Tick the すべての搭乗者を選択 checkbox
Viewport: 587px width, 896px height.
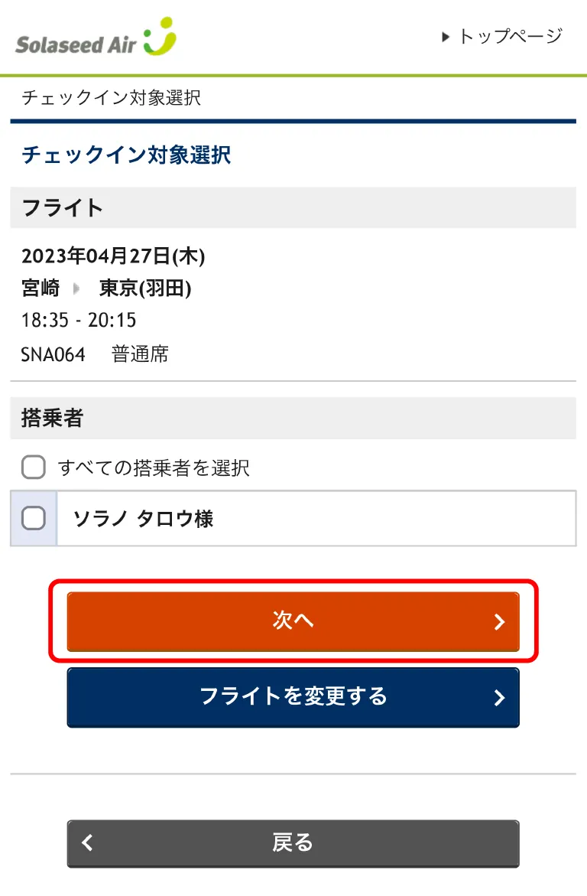pyautogui.click(x=34, y=468)
